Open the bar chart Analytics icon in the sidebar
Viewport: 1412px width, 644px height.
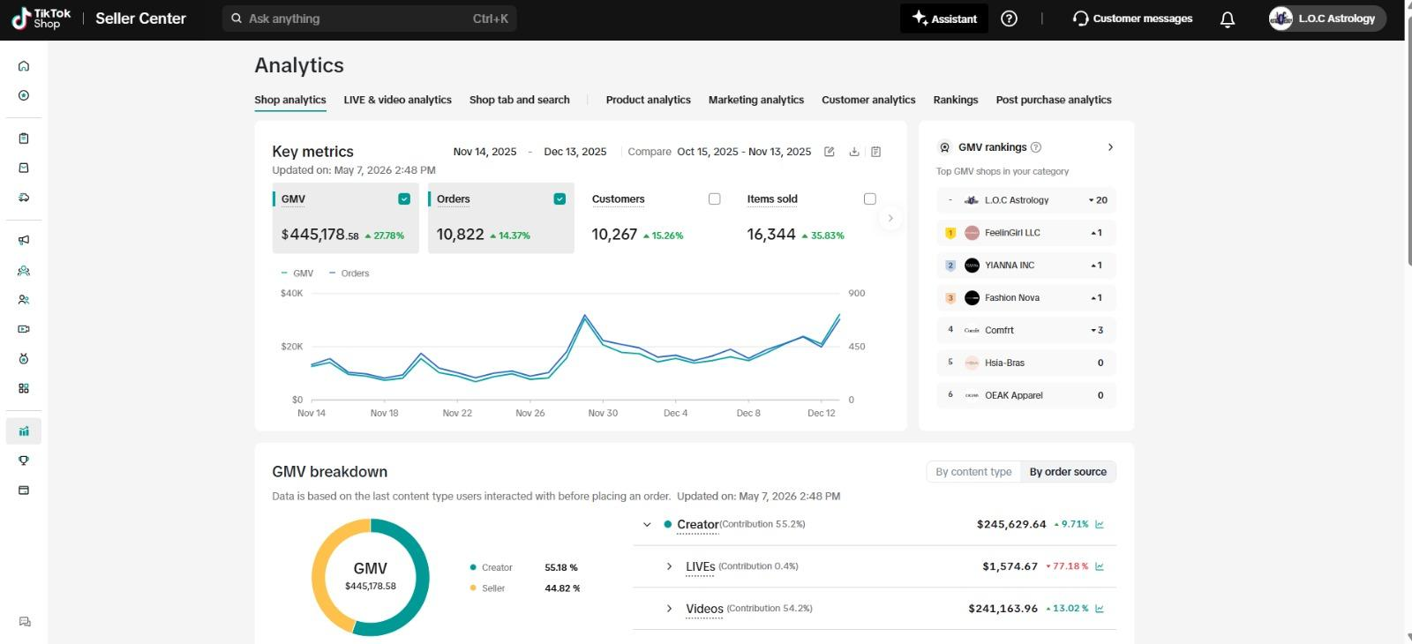(24, 431)
